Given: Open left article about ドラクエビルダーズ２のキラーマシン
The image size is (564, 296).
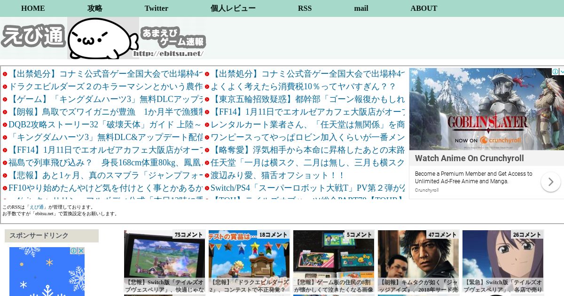Looking at the screenshot, I should pos(106,86).
